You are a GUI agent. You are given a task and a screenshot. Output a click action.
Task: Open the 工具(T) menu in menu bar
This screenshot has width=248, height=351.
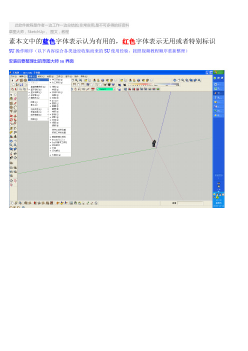59,76
